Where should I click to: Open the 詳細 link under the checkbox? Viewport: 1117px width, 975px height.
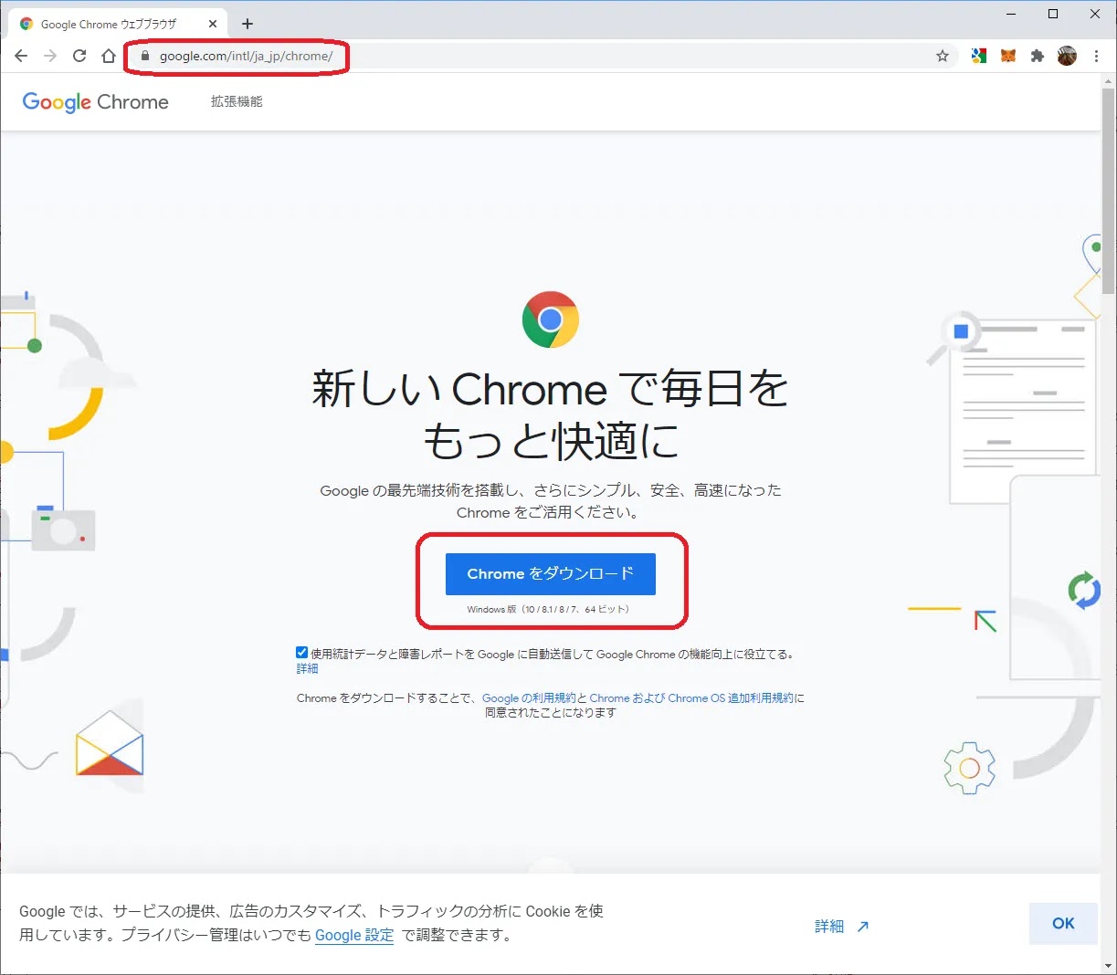click(308, 668)
